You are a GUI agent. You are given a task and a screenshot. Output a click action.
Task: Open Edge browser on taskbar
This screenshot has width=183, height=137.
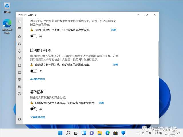[108, 133]
